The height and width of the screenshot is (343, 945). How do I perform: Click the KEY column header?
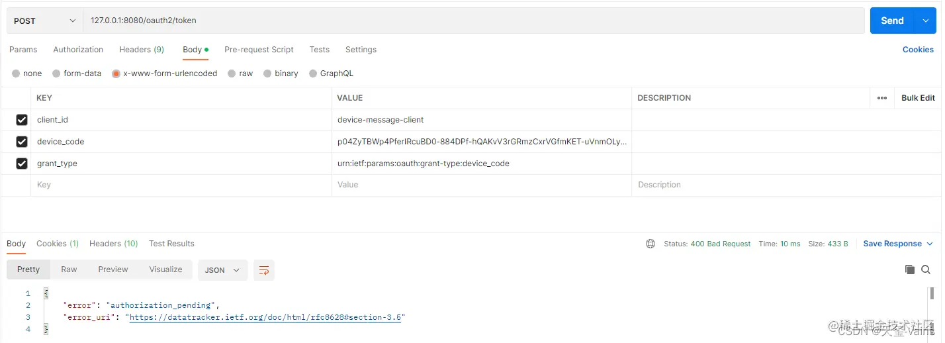click(44, 98)
